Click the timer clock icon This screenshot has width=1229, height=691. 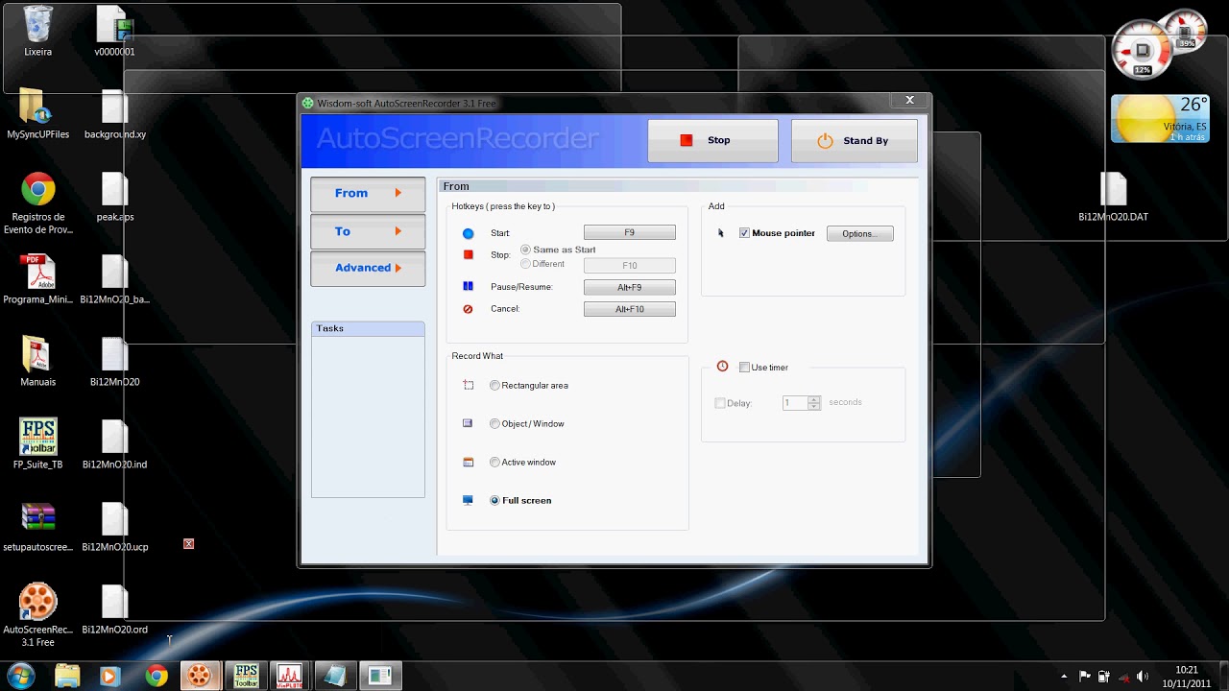pyautogui.click(x=723, y=367)
